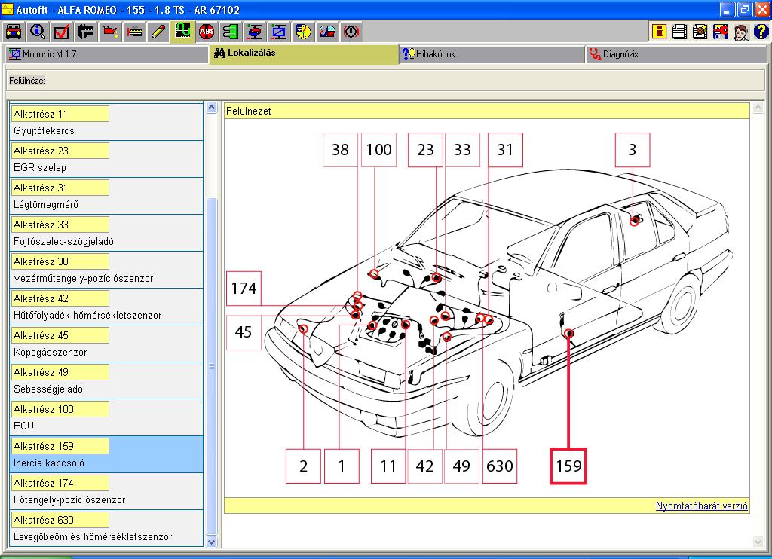Click diagram label box 11

click(388, 466)
